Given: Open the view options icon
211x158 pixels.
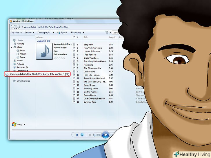Looking at the screenshot, I should pyautogui.click(x=107, y=32).
